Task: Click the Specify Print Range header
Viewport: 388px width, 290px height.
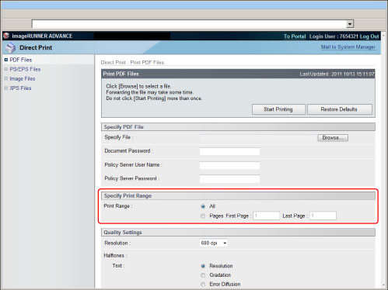Action: [238, 195]
